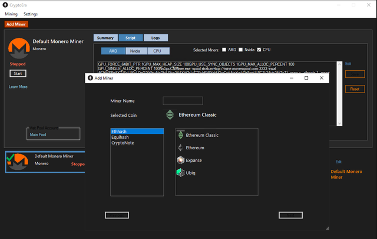Screen dimensions: 377x239
Task: Click the script box scroll up arrow
Action: 339,64
